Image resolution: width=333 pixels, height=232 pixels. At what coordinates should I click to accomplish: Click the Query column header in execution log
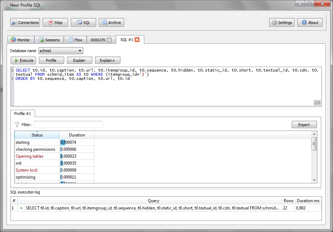point(153,200)
